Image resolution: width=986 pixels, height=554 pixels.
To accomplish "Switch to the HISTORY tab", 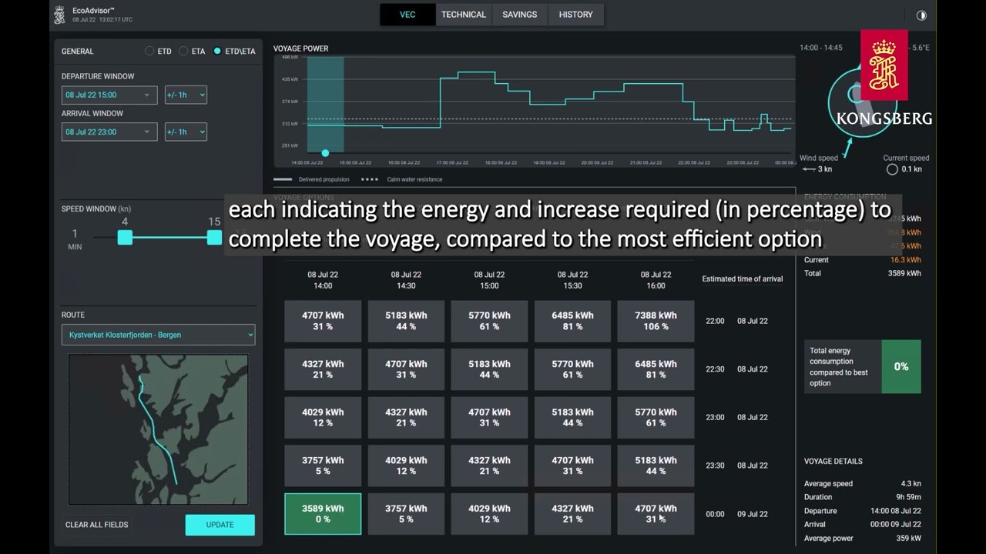I will 576,15.
